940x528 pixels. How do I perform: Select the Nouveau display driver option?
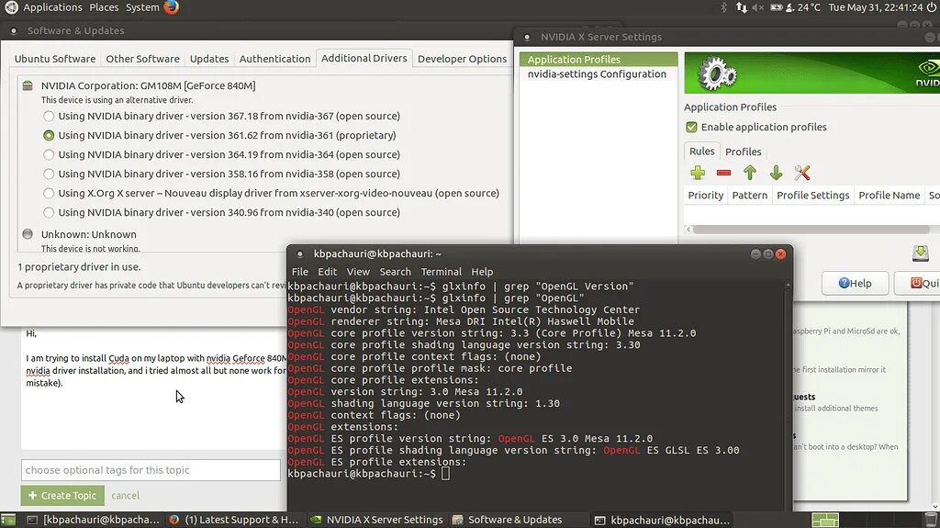click(49, 193)
